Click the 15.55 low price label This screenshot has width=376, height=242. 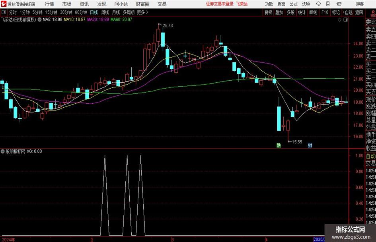(297, 142)
